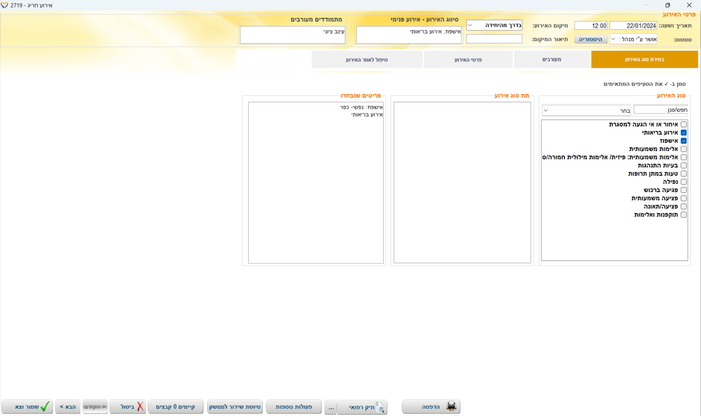Expand the status dropdown אושר ע"י מנהל

pyautogui.click(x=613, y=39)
